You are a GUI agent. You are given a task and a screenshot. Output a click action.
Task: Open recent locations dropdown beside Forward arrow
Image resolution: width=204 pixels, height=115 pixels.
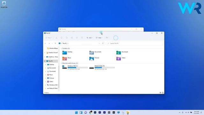click(x=52, y=43)
